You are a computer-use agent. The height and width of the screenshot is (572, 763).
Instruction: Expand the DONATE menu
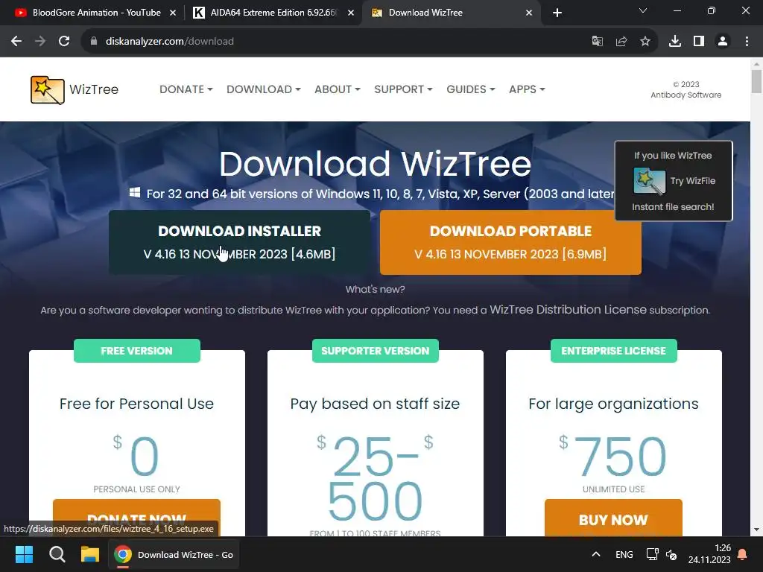(186, 89)
